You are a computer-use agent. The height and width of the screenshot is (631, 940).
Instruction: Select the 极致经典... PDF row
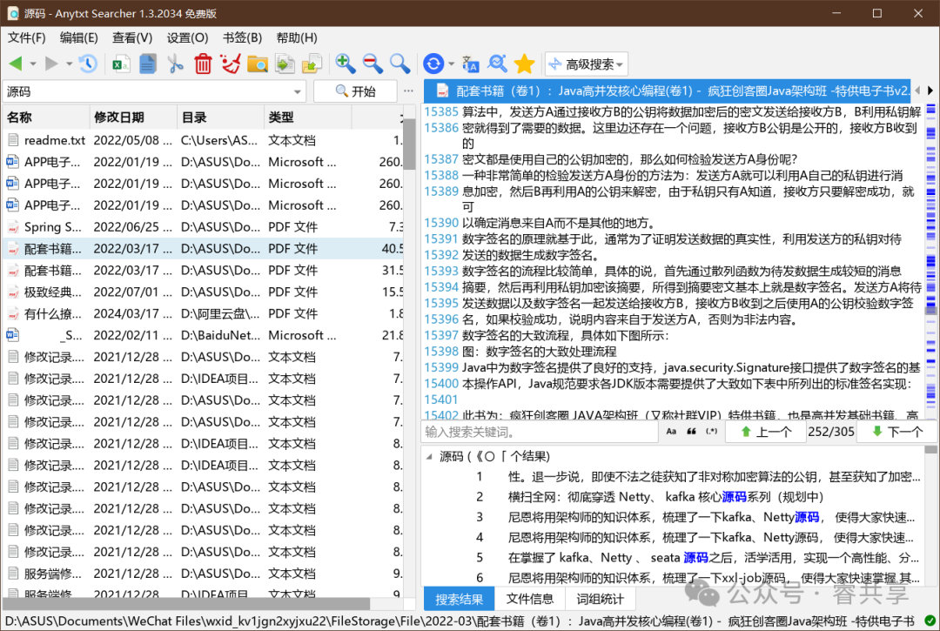pyautogui.click(x=203, y=292)
